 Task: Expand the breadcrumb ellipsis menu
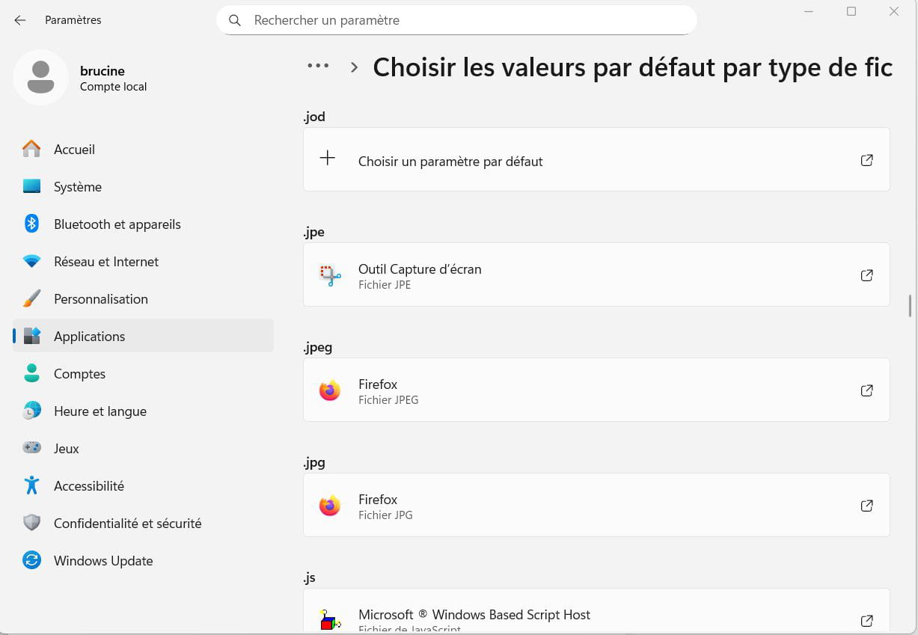pyautogui.click(x=318, y=66)
